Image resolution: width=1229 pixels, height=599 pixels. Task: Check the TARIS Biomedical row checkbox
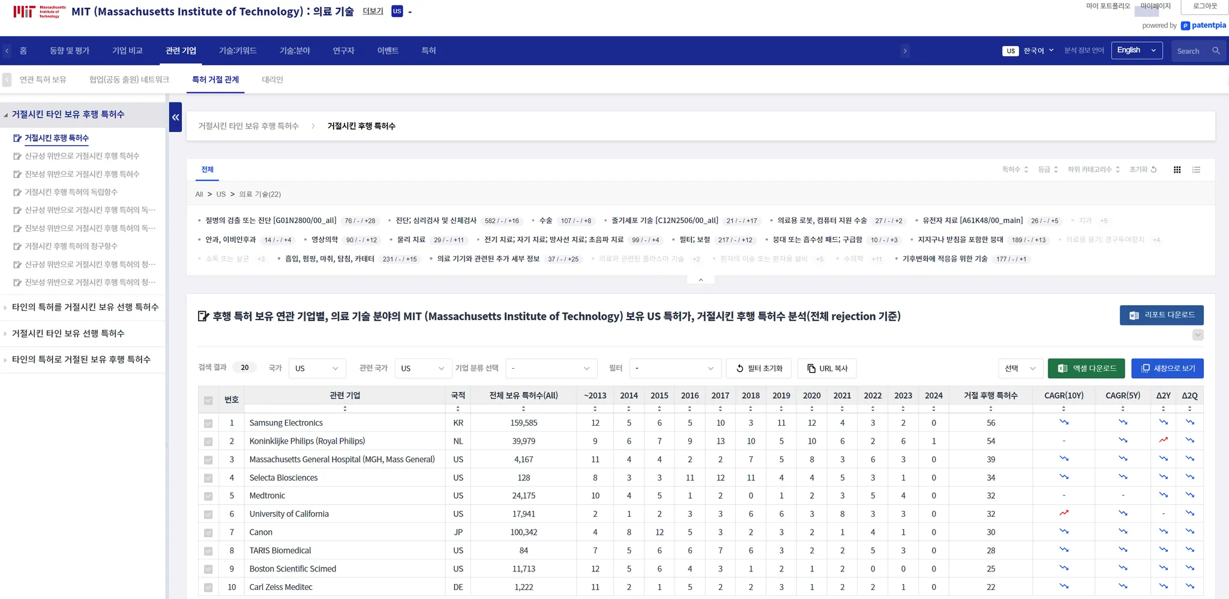coord(208,551)
